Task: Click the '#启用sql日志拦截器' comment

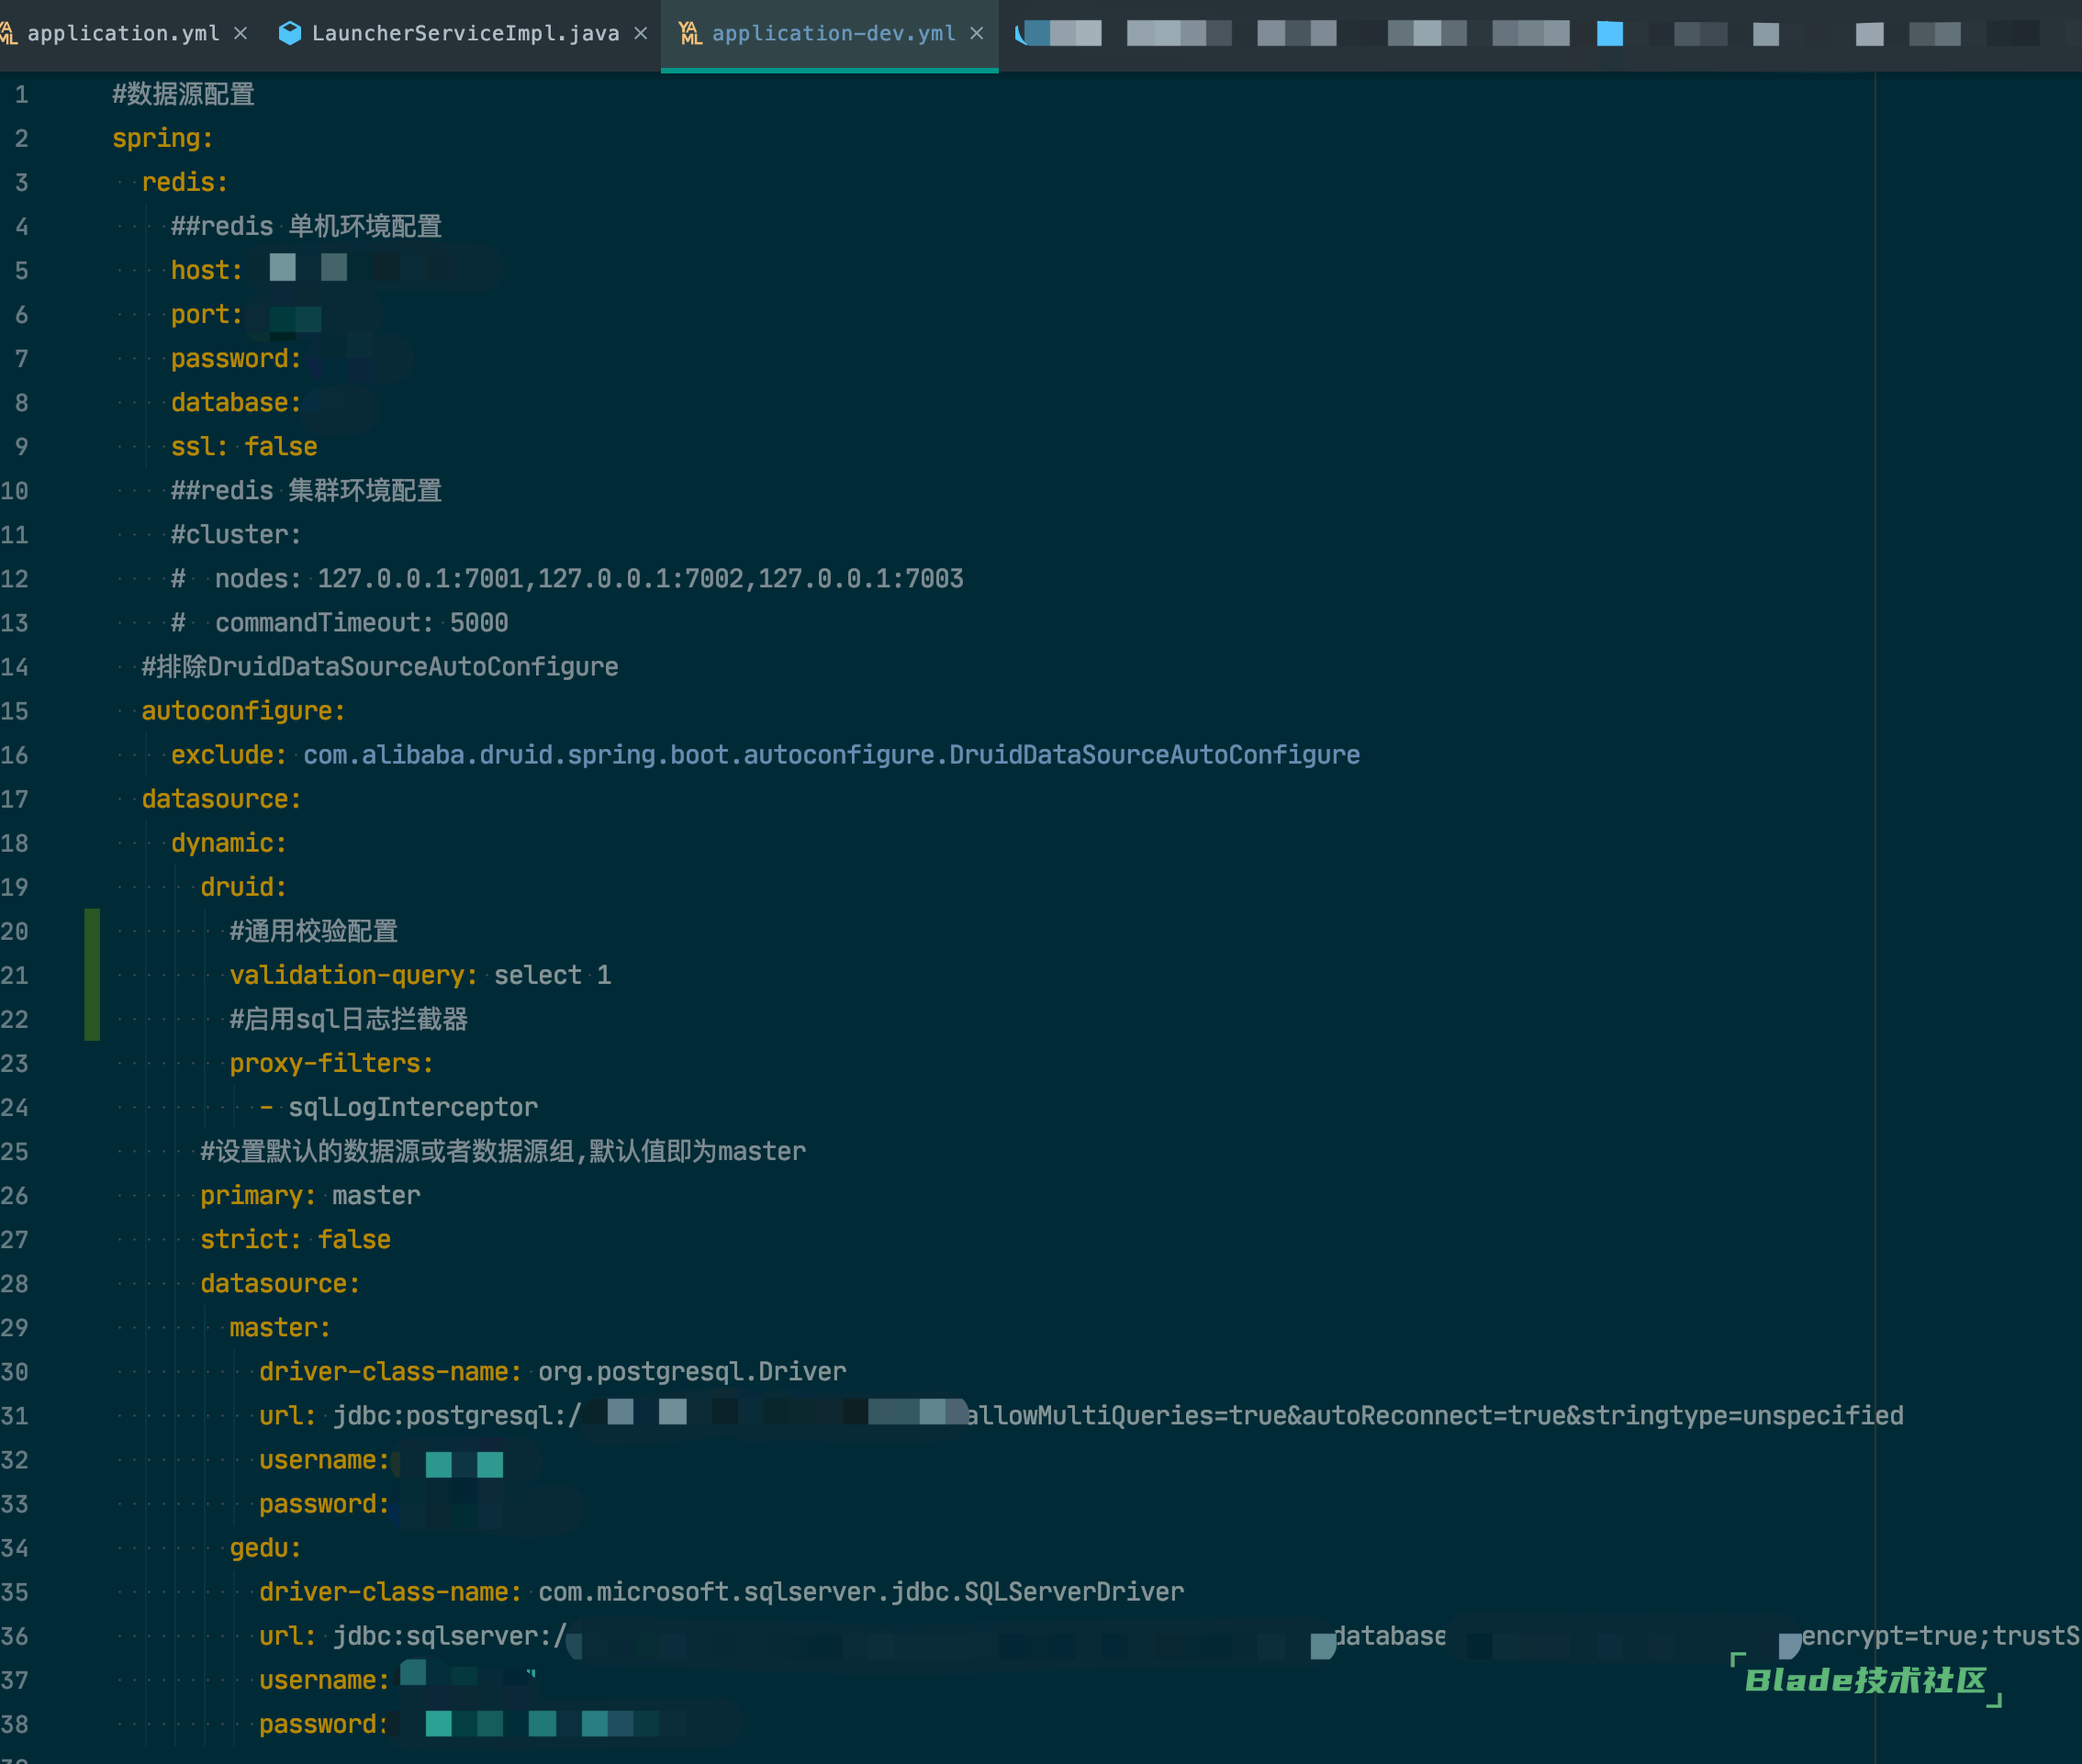Action: (349, 1019)
